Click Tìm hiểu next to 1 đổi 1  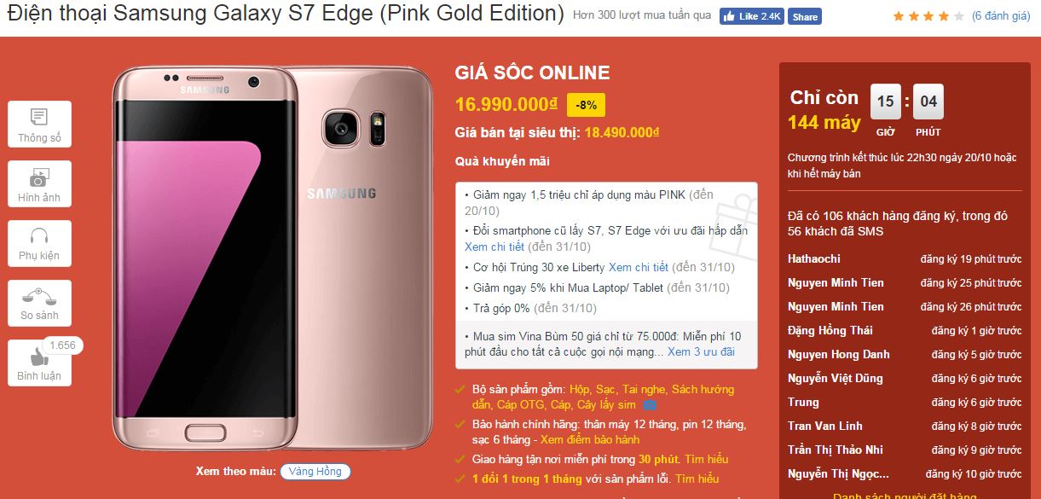click(x=697, y=479)
